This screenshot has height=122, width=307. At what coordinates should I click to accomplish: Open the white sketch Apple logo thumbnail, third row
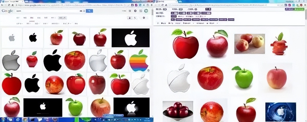(x=140, y=84)
